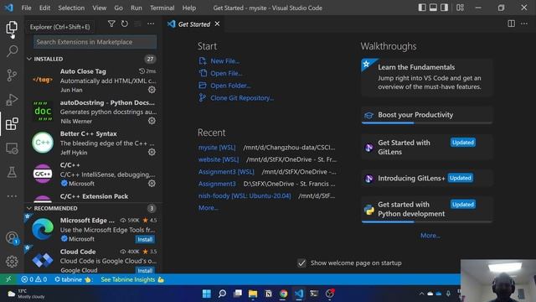Click the remote window indicator in status bar
This screenshot has width=536, height=302.
(x=8, y=279)
